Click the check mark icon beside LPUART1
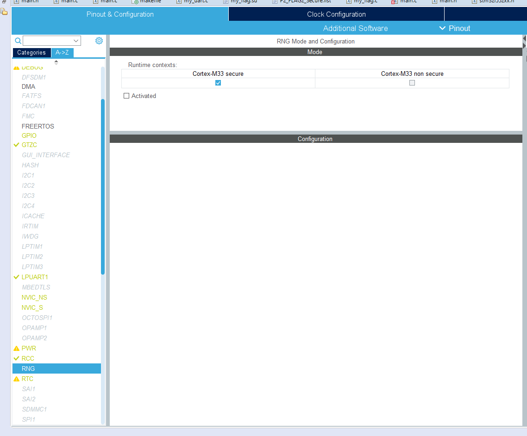The image size is (527, 436). pyautogui.click(x=16, y=277)
